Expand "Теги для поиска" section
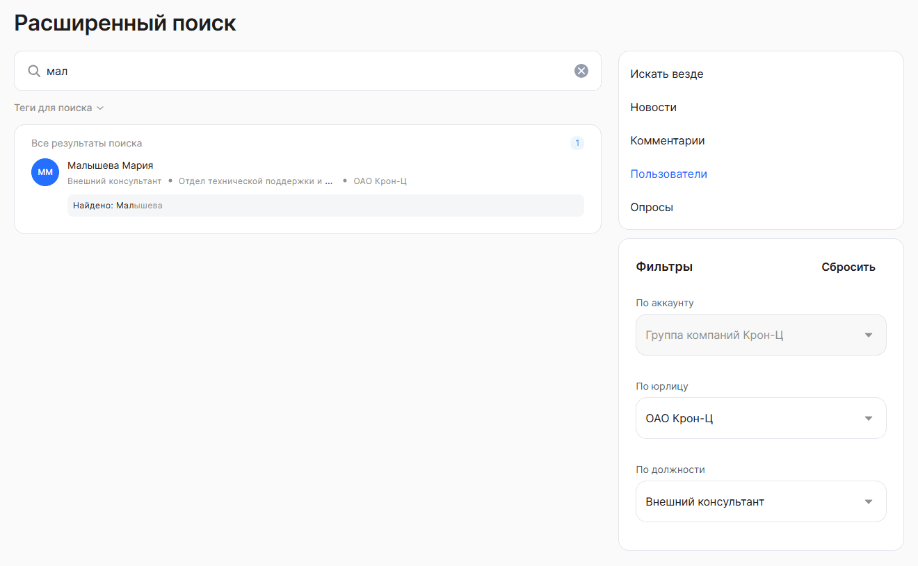 pyautogui.click(x=59, y=108)
